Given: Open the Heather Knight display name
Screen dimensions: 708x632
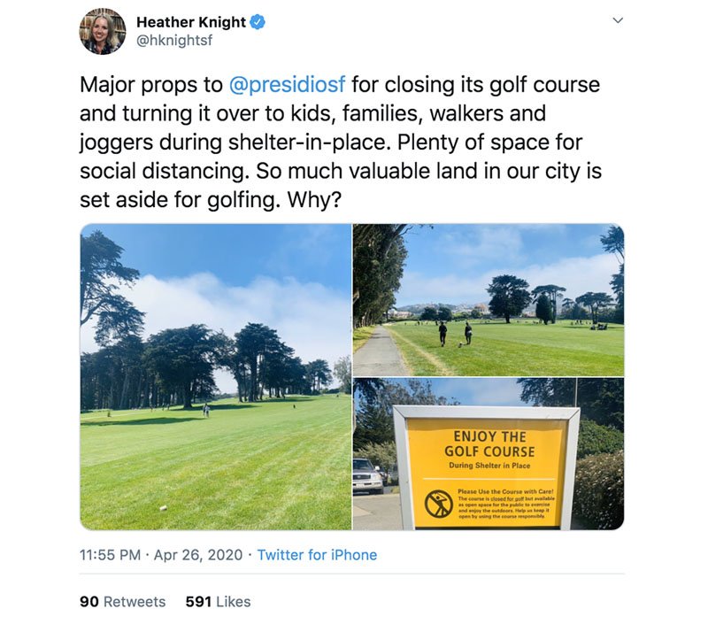Looking at the screenshot, I should (x=190, y=21).
